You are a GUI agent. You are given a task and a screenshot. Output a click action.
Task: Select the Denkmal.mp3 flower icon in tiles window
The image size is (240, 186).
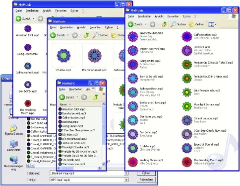[187, 50]
